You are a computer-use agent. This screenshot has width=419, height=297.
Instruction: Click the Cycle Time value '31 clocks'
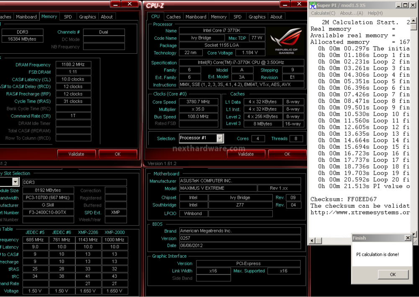73,101
